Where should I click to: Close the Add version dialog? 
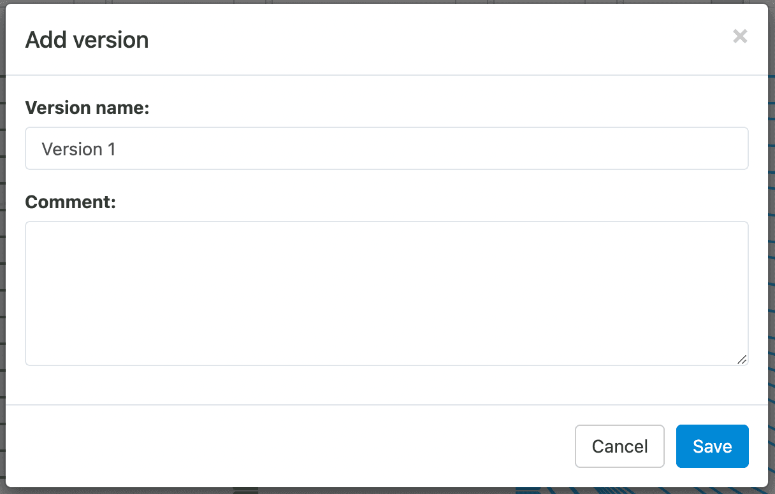pyautogui.click(x=740, y=36)
